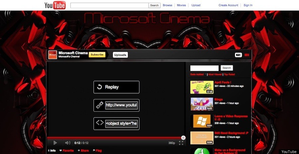Click the channel search input field
Screen dimensions: 299x154
click(x=204, y=68)
